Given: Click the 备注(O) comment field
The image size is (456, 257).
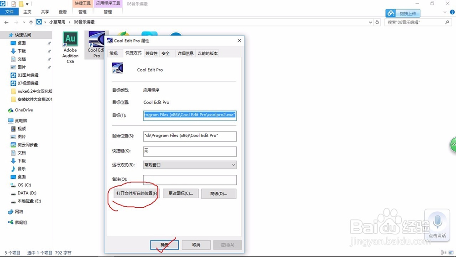Looking at the screenshot, I should (x=190, y=179).
